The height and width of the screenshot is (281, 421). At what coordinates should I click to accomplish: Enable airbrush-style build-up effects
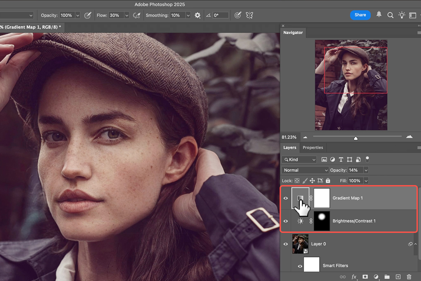pos(137,15)
